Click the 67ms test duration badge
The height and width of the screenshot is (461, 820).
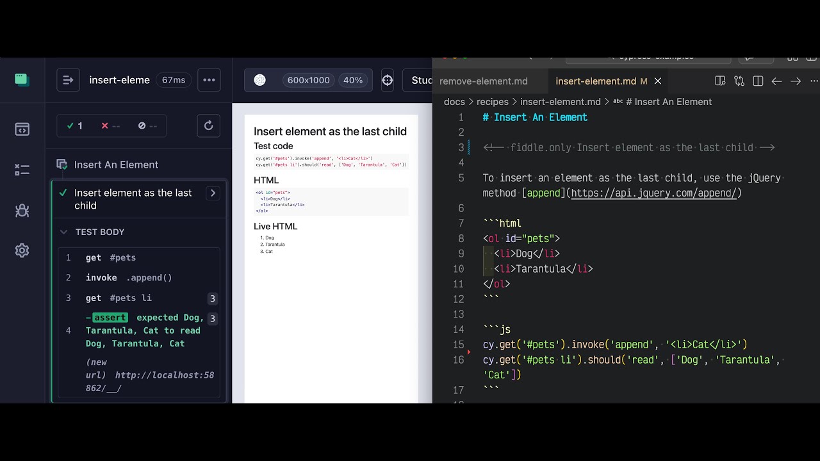point(174,80)
